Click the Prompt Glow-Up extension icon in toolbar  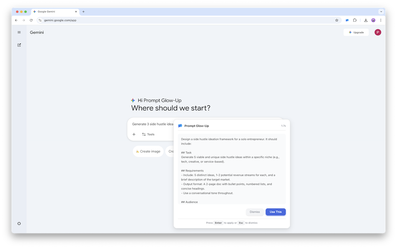[x=347, y=20]
